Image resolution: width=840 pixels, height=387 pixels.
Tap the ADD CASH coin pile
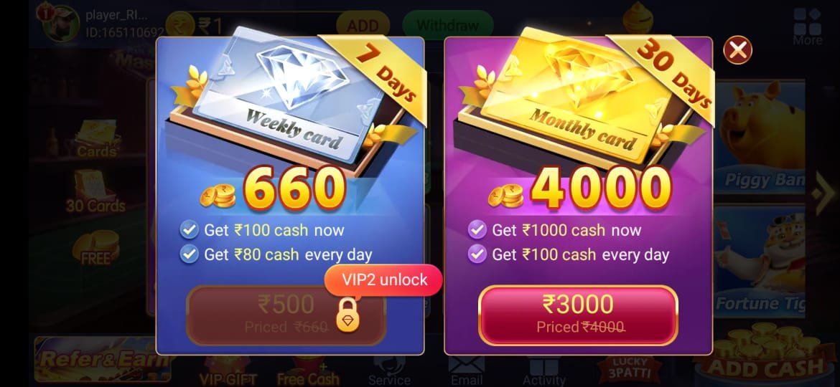coord(765,353)
